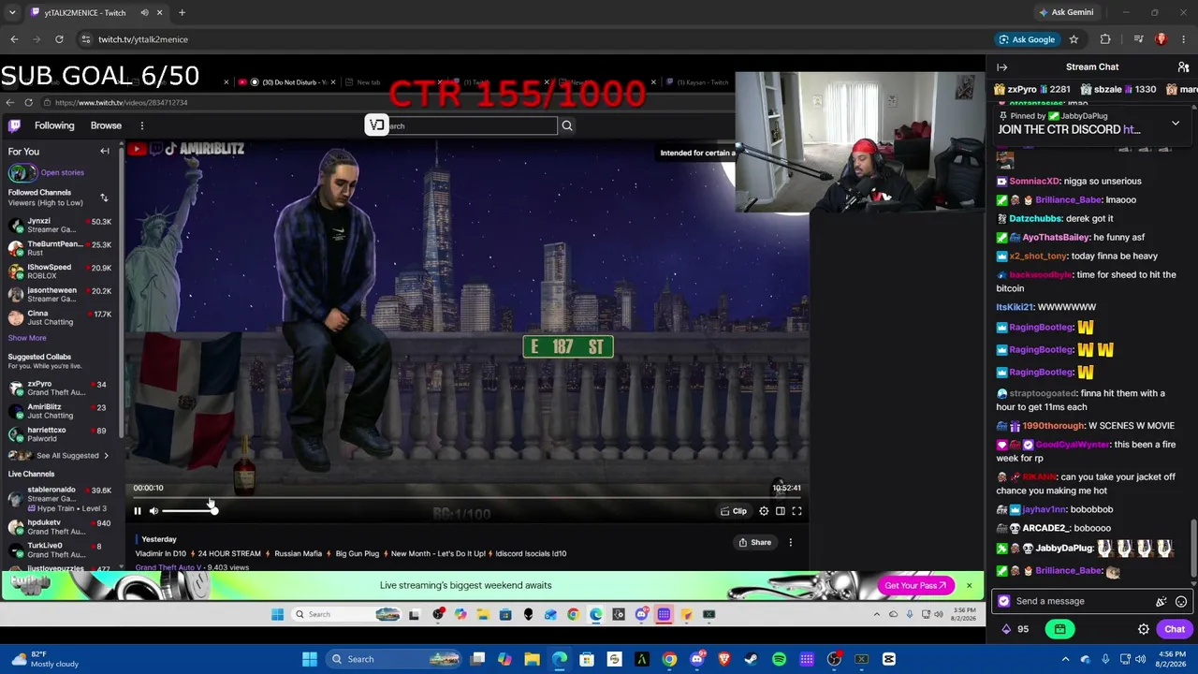Image resolution: width=1198 pixels, height=674 pixels.
Task: Dismiss the live streaming weekend banner
Action: (969, 586)
